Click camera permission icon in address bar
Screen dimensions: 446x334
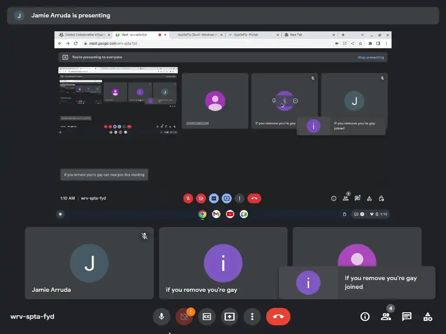(x=337, y=43)
